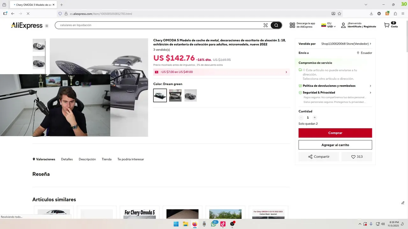Click the site shield tracking protection icon
The width and height of the screenshot is (408, 229).
click(60, 14)
